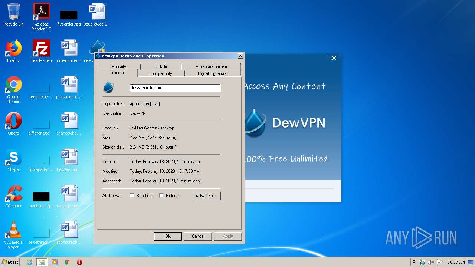Click the DewVPN installer progress bar

click(290, 189)
